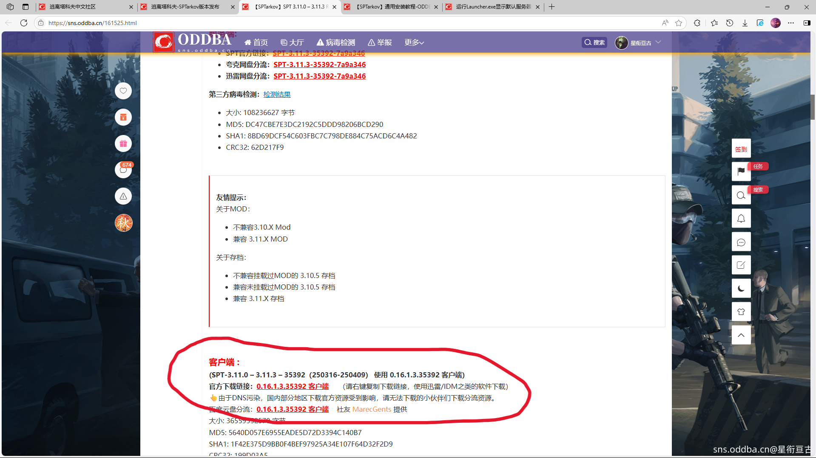Open SPT官方链接 SPT-3.11.3 download link
The width and height of the screenshot is (816, 458).
click(x=318, y=53)
